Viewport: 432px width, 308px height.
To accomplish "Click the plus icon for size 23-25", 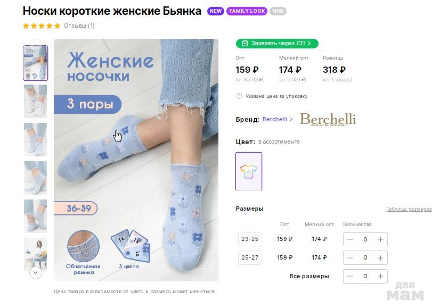I will pos(380,239).
